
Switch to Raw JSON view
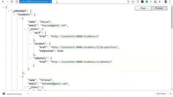point(143,8)
